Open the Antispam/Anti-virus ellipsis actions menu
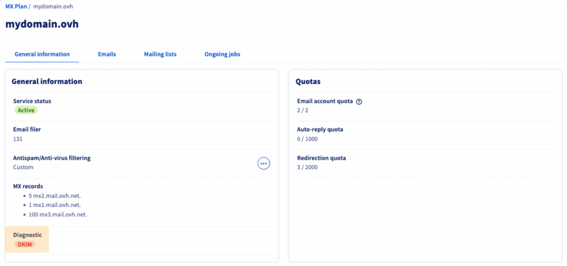Image resolution: width=567 pixels, height=266 pixels. 263,163
